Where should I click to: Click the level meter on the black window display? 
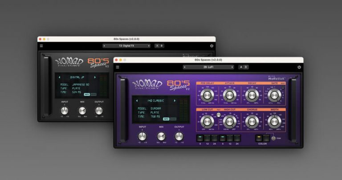click(x=103, y=86)
